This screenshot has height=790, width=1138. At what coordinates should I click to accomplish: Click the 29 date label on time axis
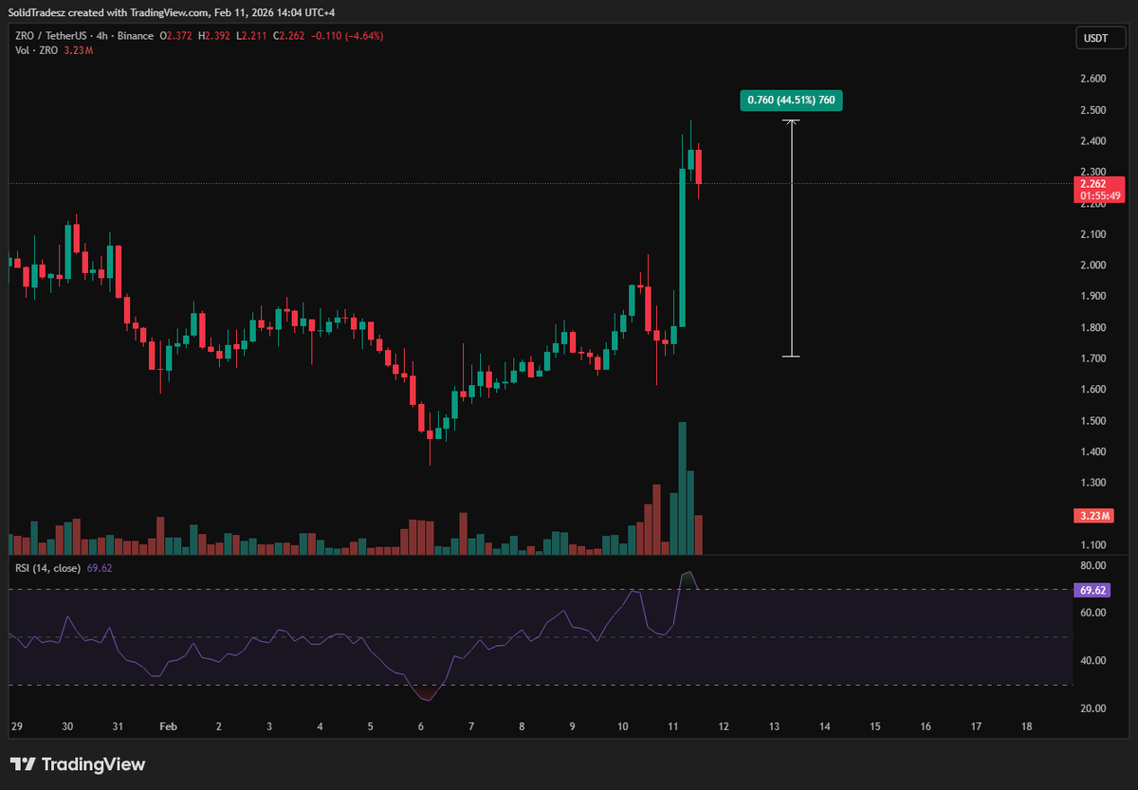pos(16,726)
